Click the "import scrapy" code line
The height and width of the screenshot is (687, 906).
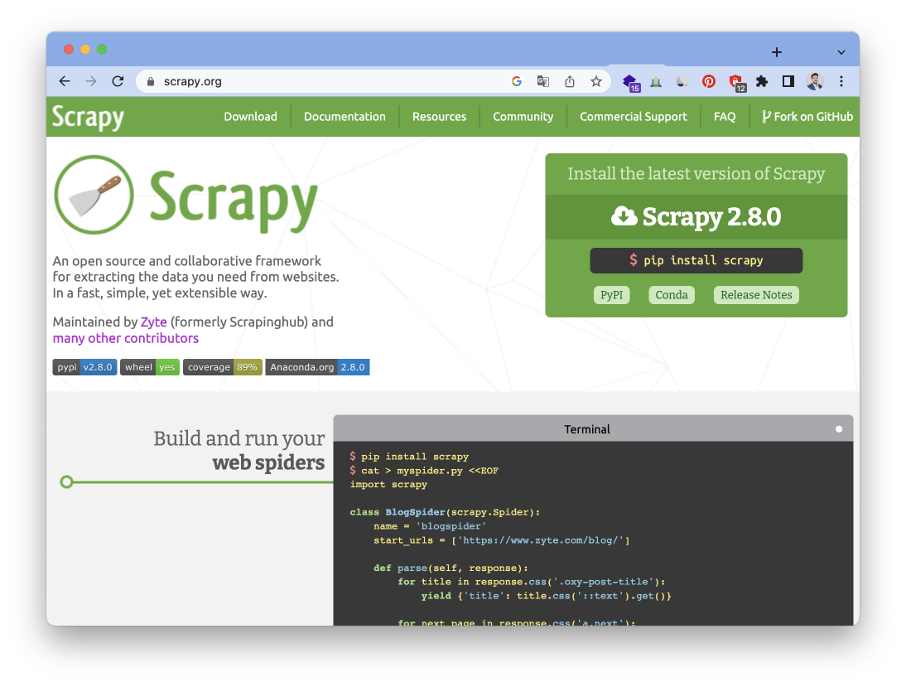(x=388, y=485)
